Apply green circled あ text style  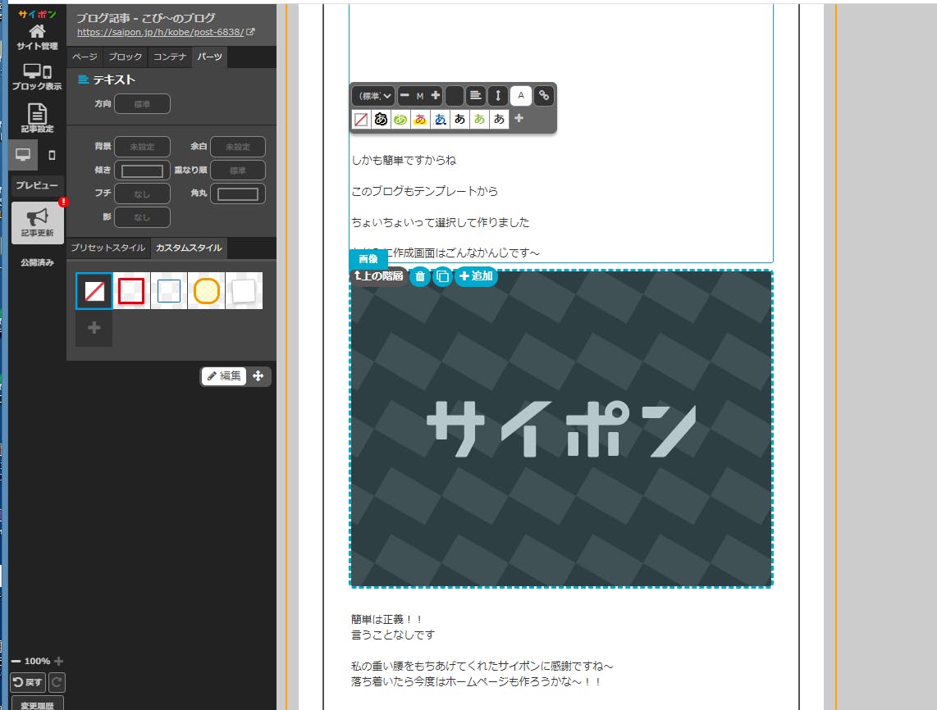point(400,120)
